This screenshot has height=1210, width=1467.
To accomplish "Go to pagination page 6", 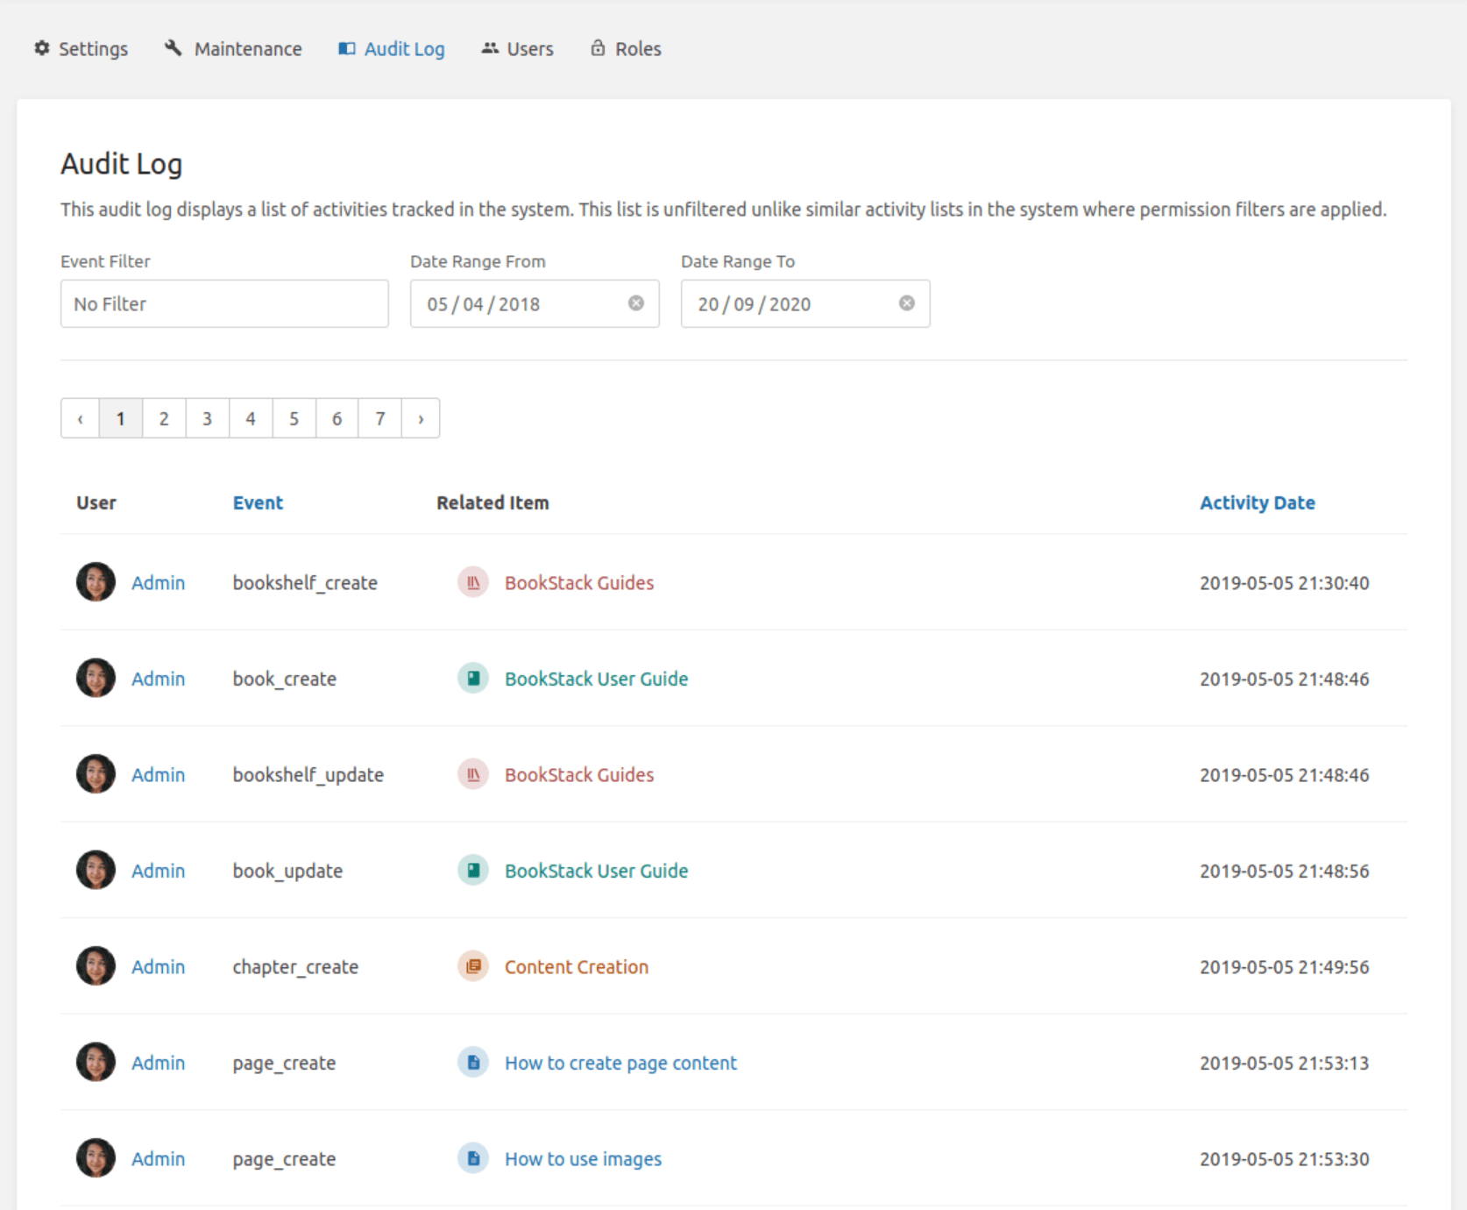I will [x=337, y=419].
